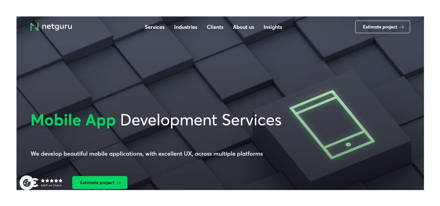Screen dimensions: 440x206
Task: Click the outlined Estimate project header button
Action: (383, 27)
